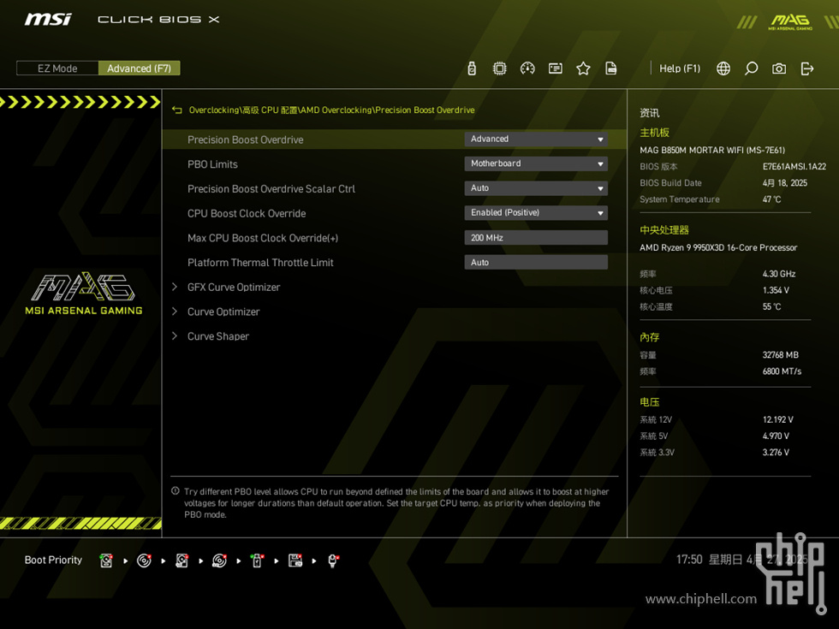Open the CPU Boost Clock Override dropdown
Screen dimensions: 839x629
(x=536, y=213)
